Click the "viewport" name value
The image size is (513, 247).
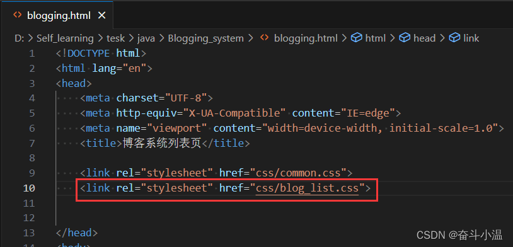coord(177,128)
